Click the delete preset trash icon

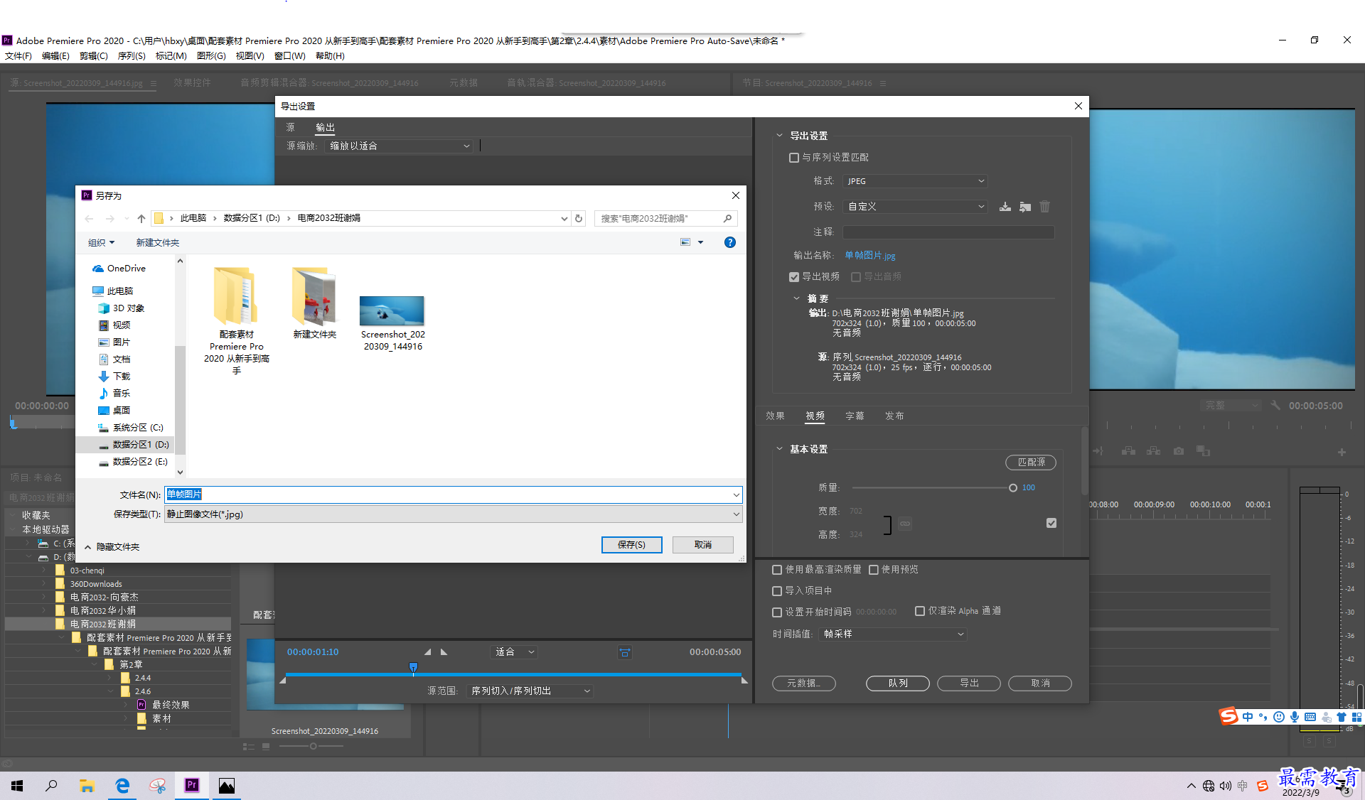(x=1044, y=207)
